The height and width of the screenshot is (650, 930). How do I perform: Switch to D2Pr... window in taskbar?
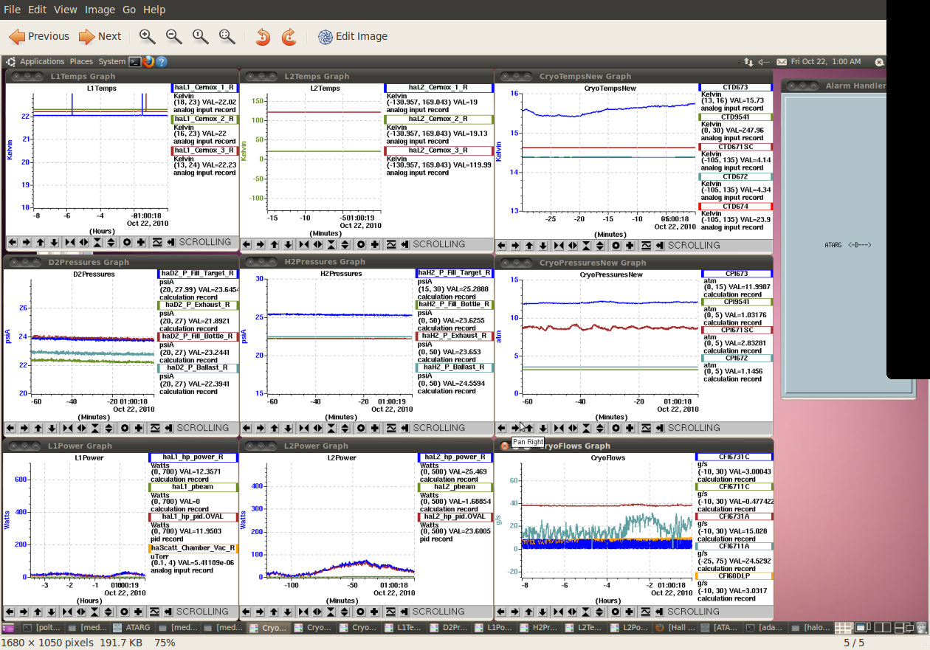click(449, 628)
